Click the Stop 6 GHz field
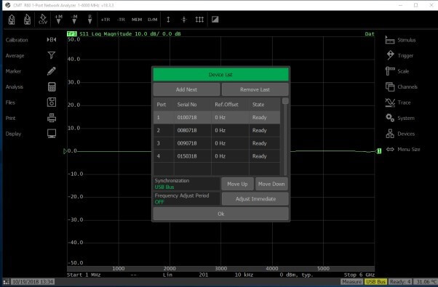Image resolution: width=438 pixels, height=287 pixels. click(x=359, y=275)
